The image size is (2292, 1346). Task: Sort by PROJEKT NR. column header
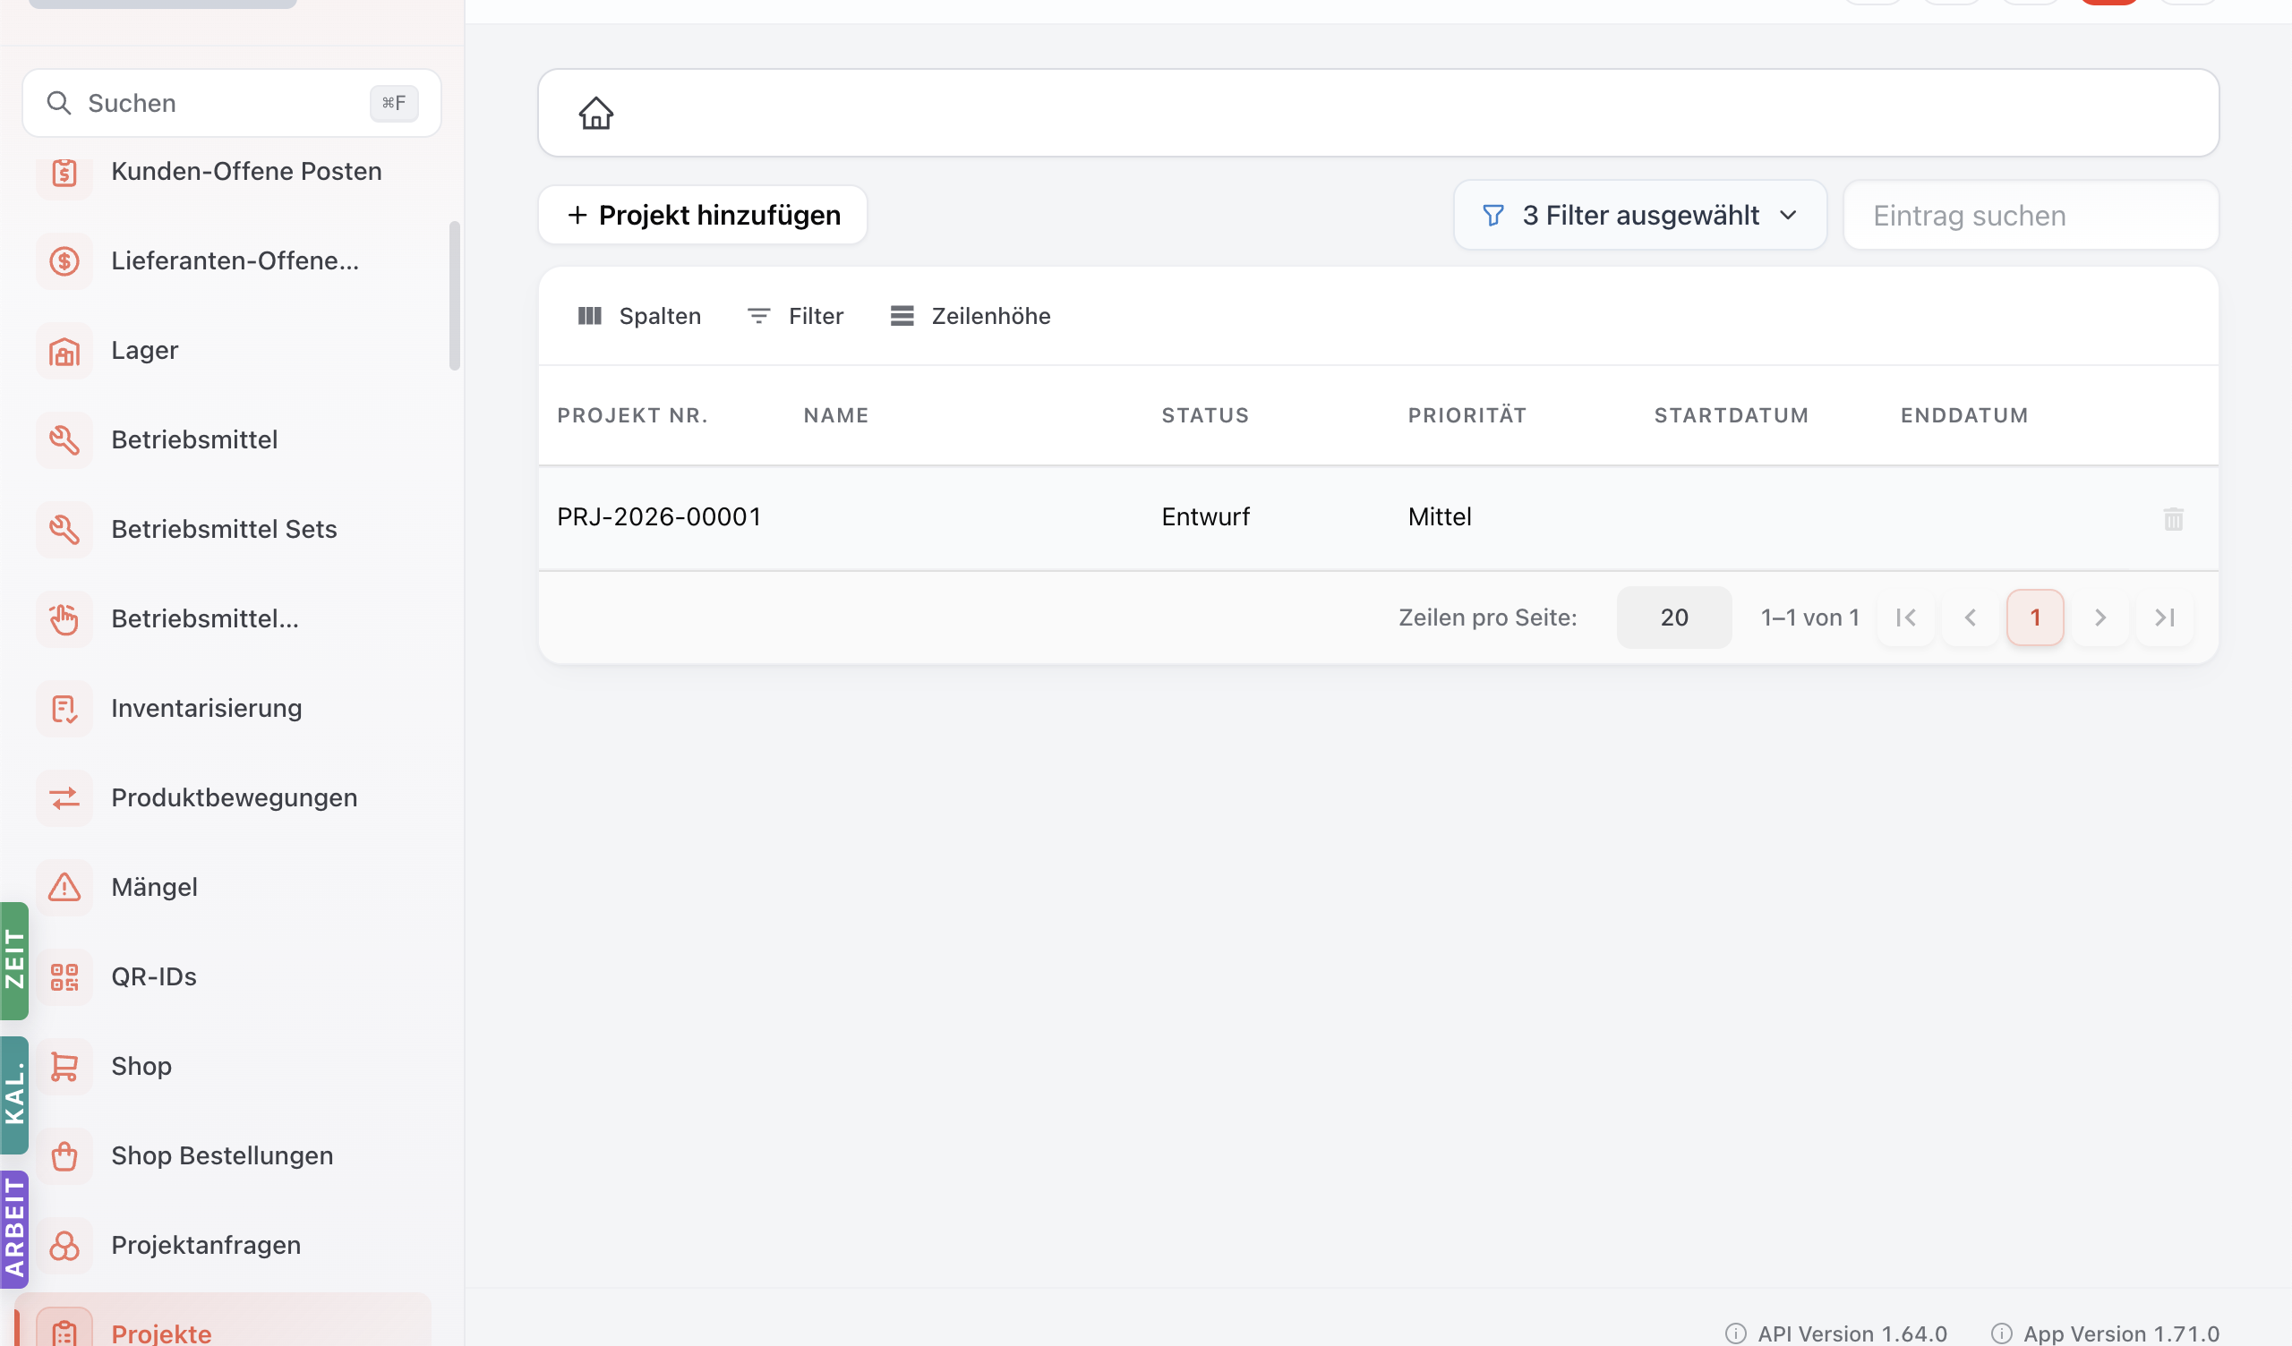pos(632,415)
